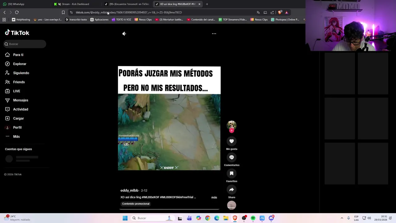This screenshot has width=396, height=223.
Task: Expand the Más sidebar options
Action: 16,137
